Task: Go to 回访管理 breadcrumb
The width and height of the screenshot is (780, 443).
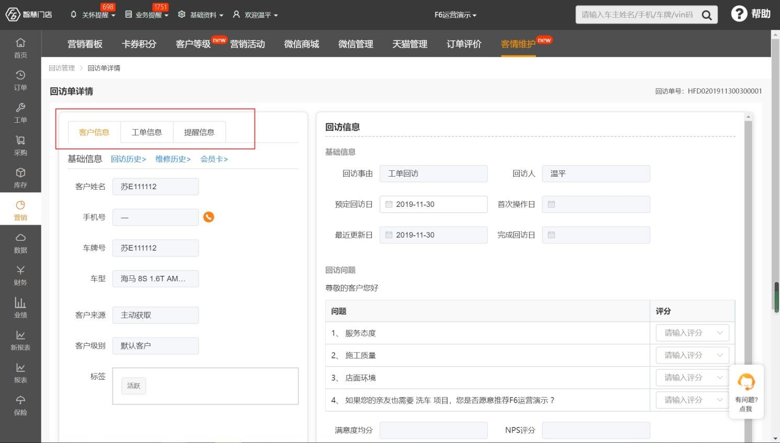Action: pyautogui.click(x=62, y=68)
